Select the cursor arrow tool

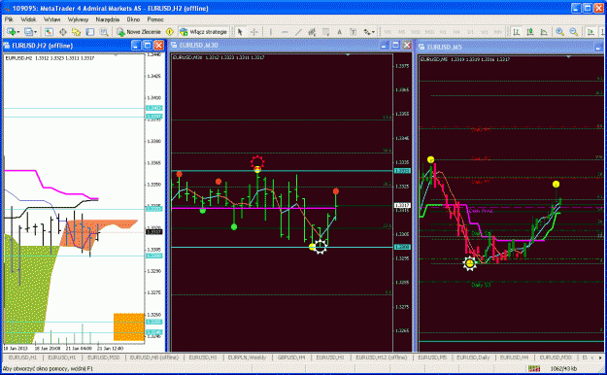pyautogui.click(x=240, y=32)
